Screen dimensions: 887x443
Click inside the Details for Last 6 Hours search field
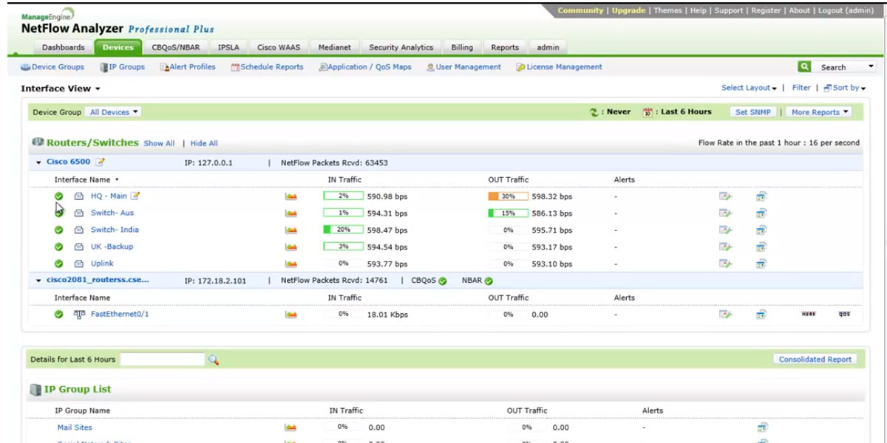pyautogui.click(x=163, y=359)
